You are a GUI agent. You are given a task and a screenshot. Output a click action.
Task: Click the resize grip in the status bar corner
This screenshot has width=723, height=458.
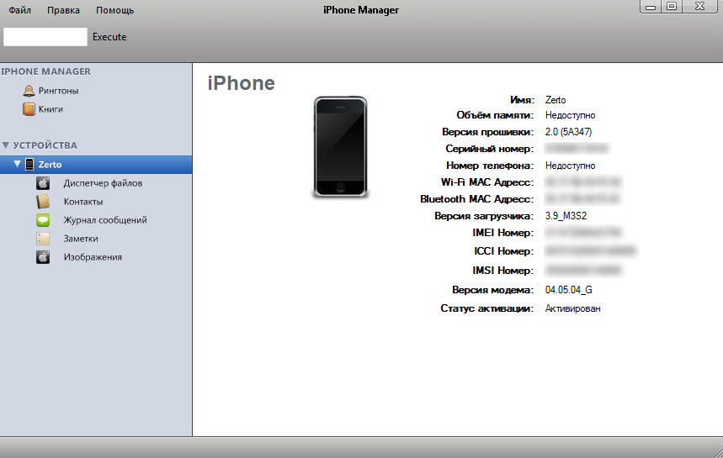(717, 452)
